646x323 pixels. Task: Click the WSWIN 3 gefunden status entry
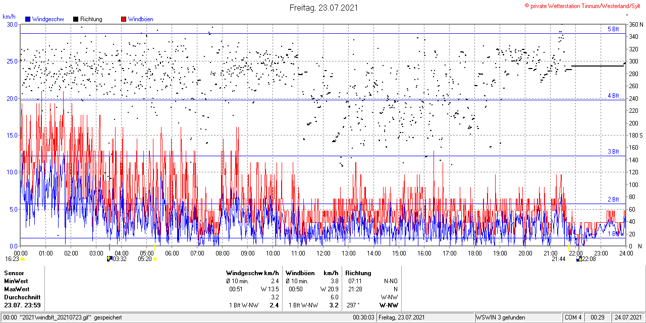coord(501,317)
